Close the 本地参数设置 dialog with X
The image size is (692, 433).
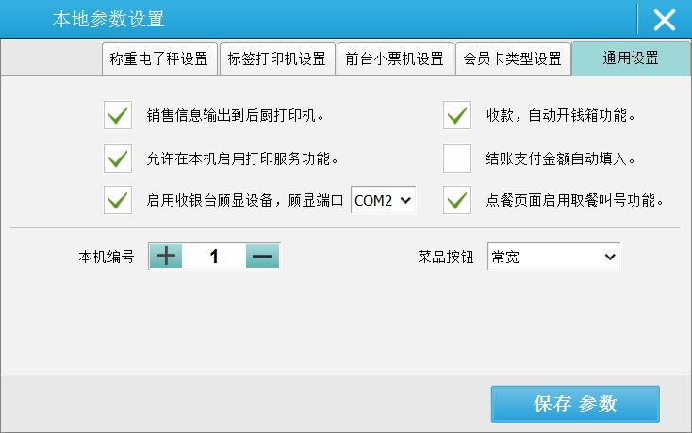click(665, 19)
